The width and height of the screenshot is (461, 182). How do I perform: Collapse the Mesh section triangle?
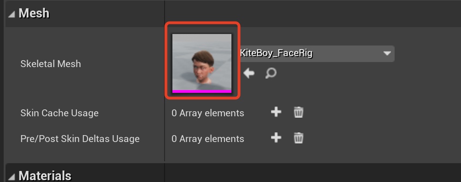[12, 14]
